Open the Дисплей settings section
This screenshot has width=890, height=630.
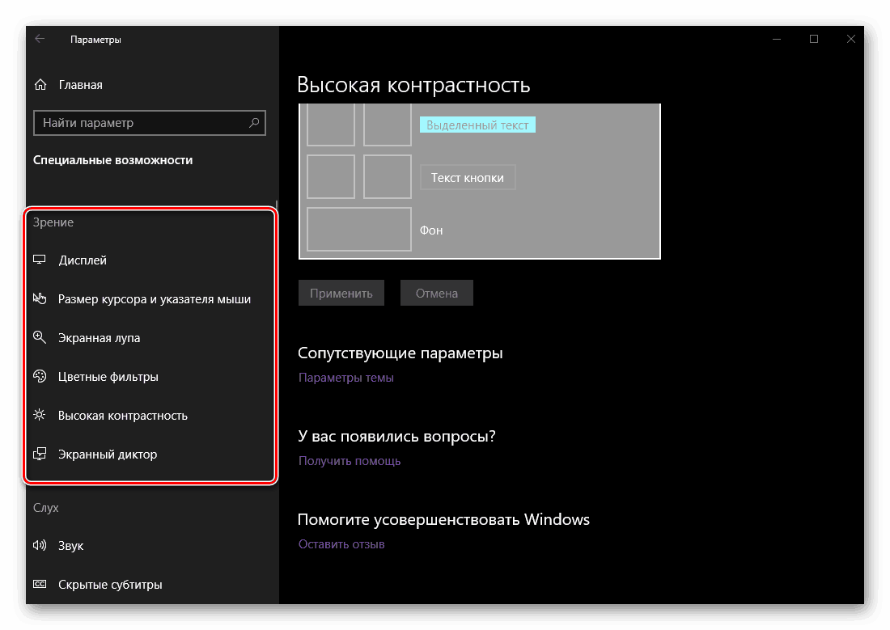[x=83, y=260]
